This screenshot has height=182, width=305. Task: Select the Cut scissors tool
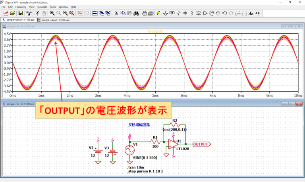point(116,13)
